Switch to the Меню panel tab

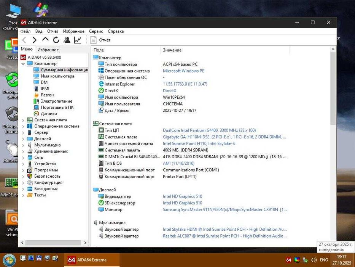27,49
